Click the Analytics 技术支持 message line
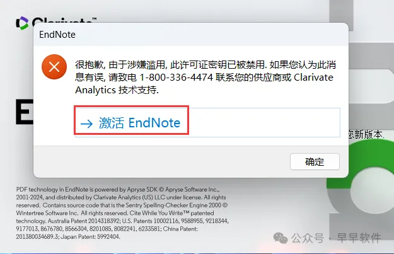 coord(117,90)
